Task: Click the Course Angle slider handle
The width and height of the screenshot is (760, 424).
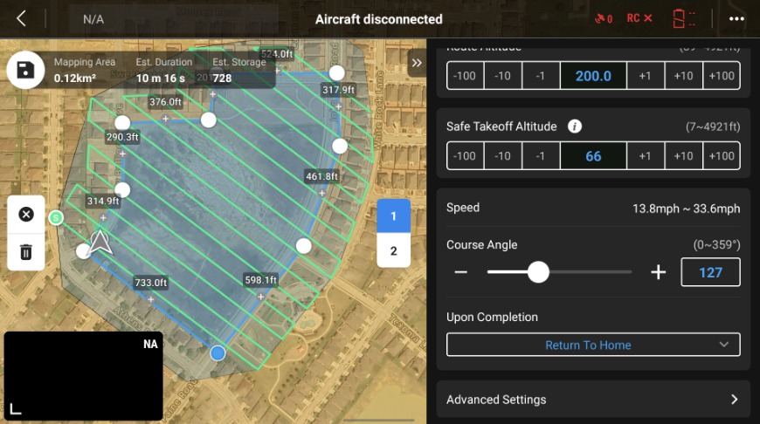Action: [538, 272]
